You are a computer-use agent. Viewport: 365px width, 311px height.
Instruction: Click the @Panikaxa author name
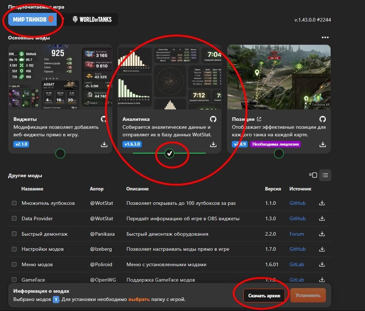[102, 234]
